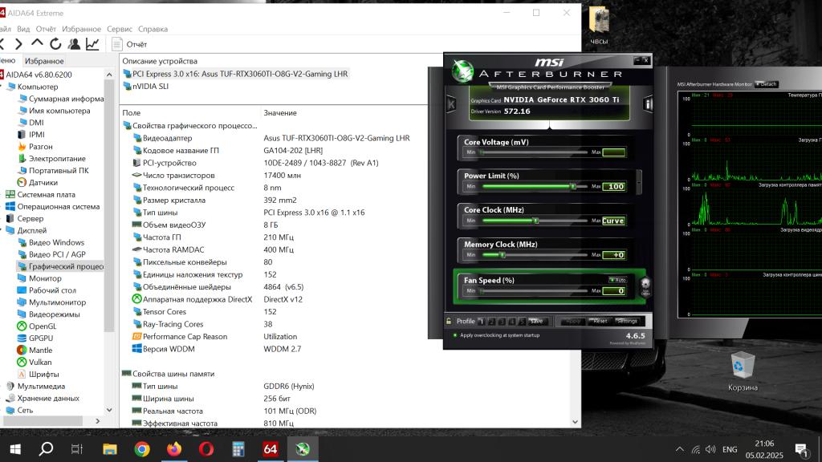The image size is (822, 462).
Task: Refresh the AIDA64 page with the circular arrow
Action: pyautogui.click(x=55, y=44)
